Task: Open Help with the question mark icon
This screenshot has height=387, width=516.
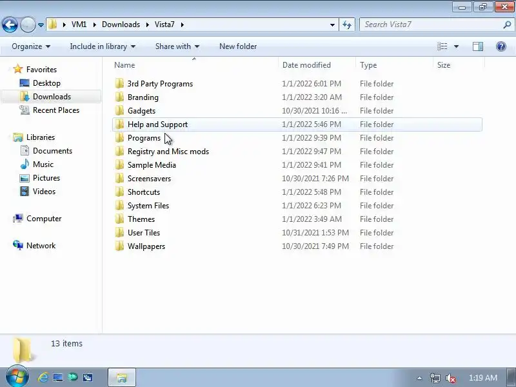Action: 501,46
